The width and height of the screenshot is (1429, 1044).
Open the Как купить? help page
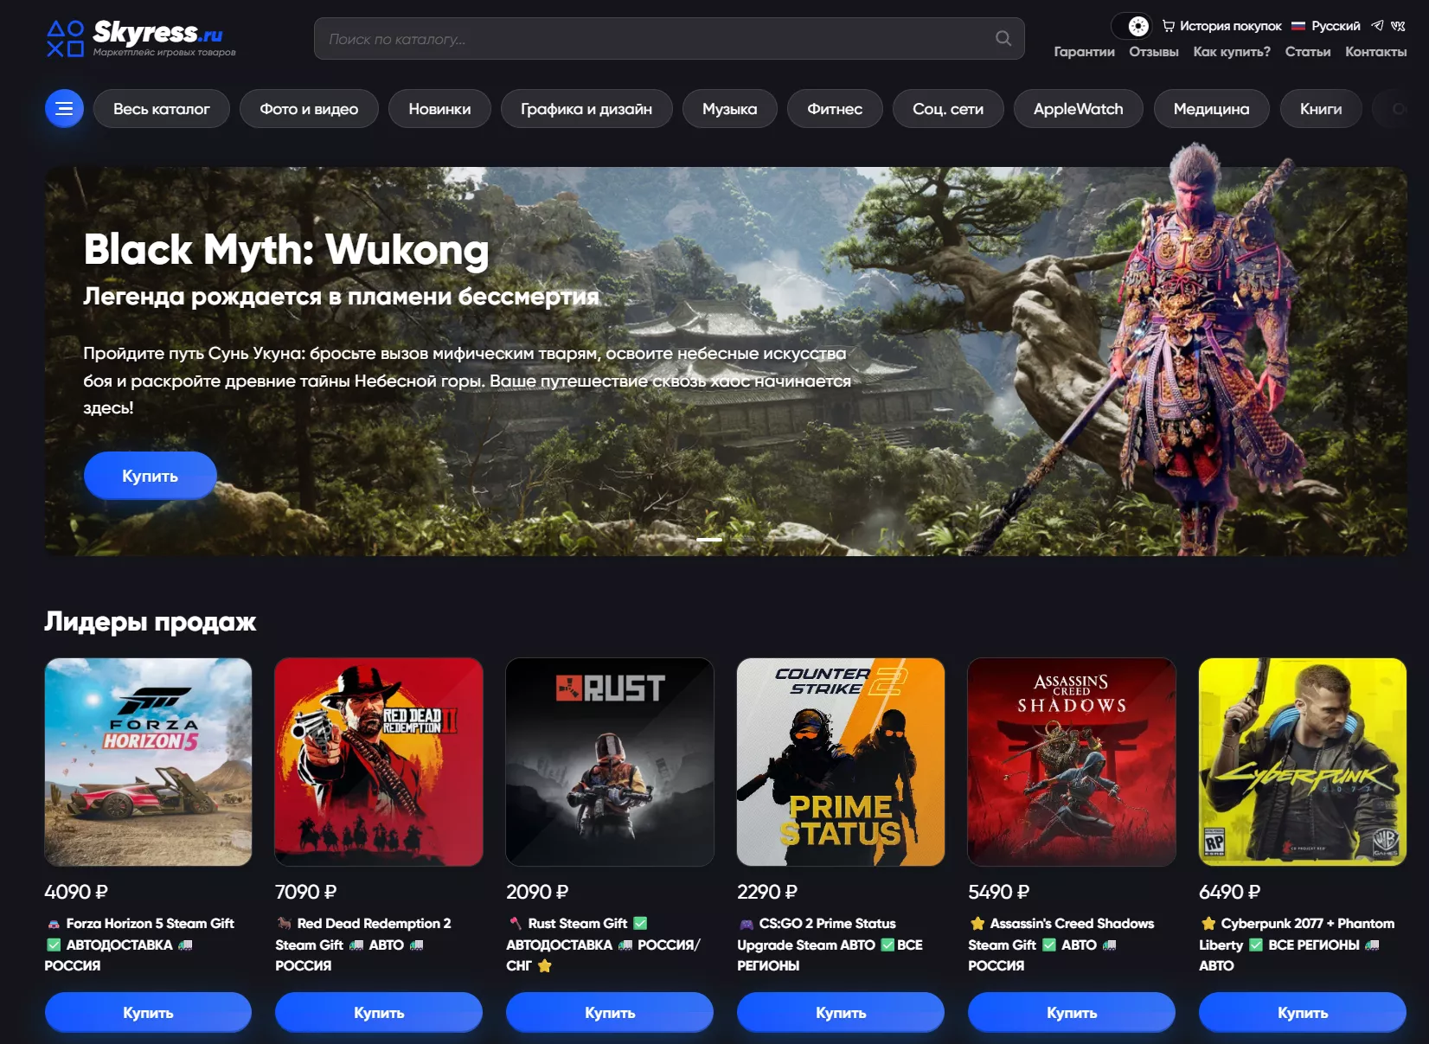point(1232,52)
